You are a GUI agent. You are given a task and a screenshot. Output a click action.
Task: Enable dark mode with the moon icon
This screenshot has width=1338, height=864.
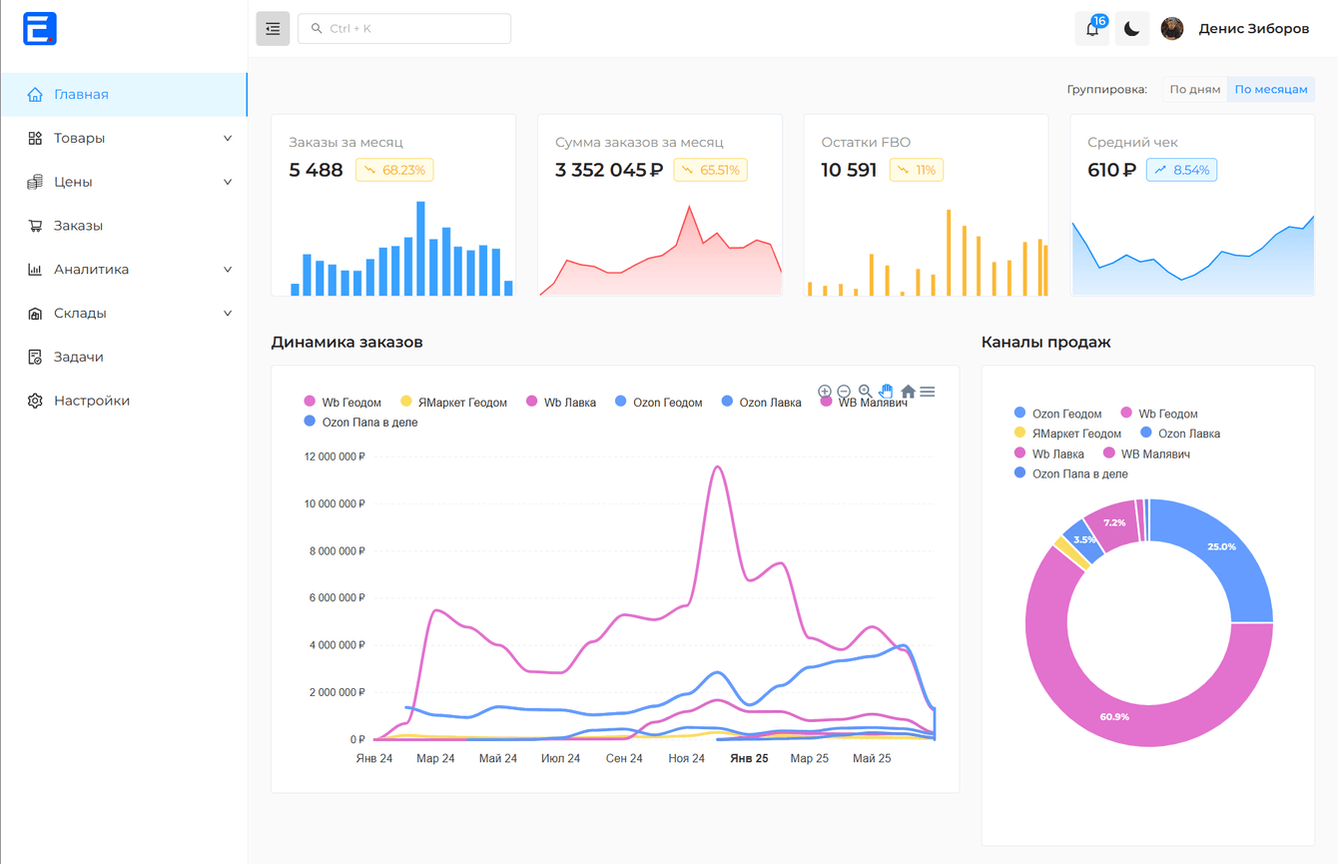(x=1130, y=28)
